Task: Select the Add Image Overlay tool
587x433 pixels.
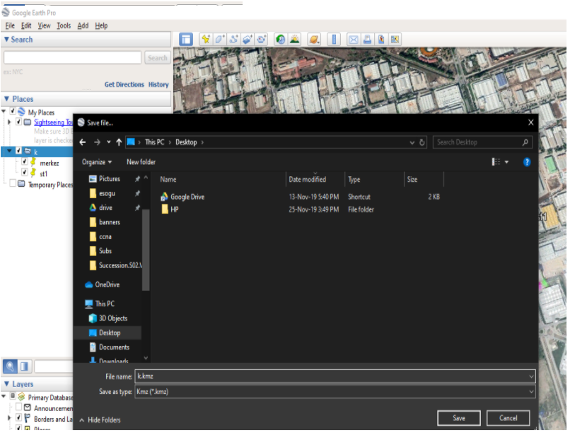Action: click(247, 40)
